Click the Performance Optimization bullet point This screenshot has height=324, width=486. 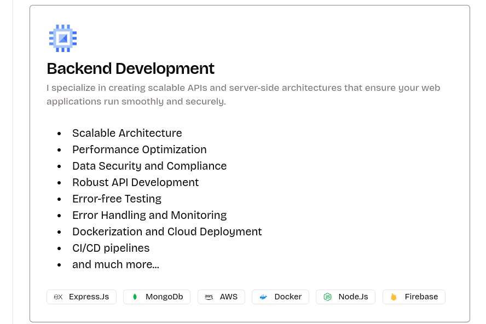point(140,149)
